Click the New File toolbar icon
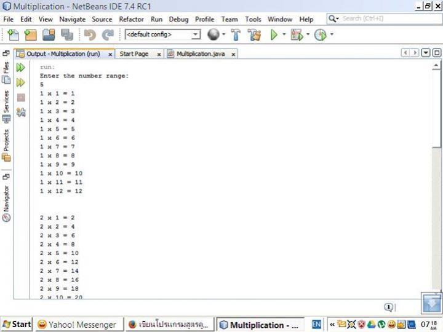 [x=13, y=34]
